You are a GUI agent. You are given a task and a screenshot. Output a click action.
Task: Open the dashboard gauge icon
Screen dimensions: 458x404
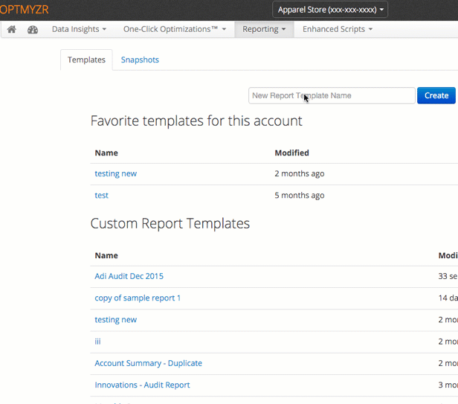33,30
